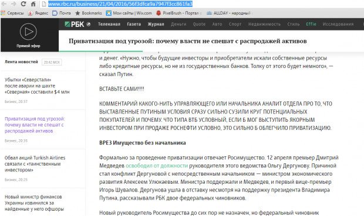Click the browser forward arrow
Image resolution: width=364 pixels, height=216 pixels.
click(x=14, y=4)
